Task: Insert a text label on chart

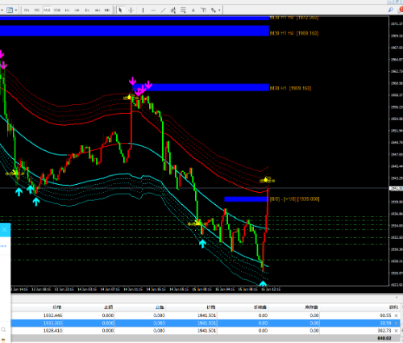Action: tap(203, 10)
